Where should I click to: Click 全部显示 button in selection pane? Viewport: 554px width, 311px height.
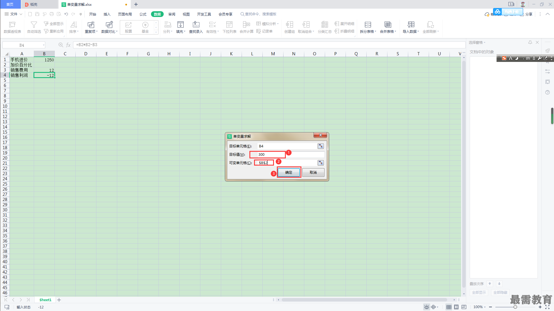tap(479, 292)
